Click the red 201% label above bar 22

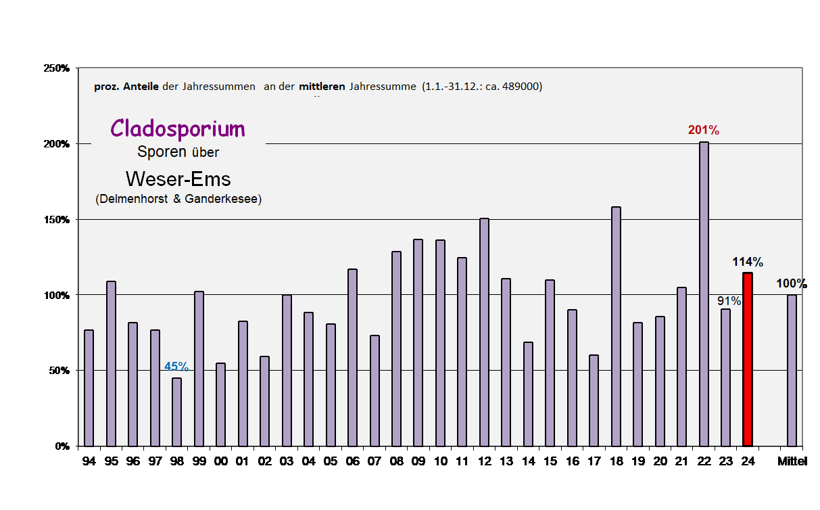point(703,130)
